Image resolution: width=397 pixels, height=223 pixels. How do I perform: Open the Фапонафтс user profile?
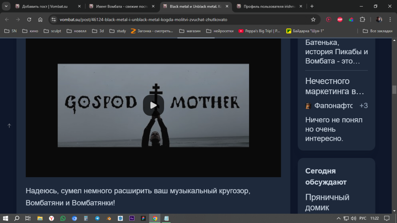point(333,106)
